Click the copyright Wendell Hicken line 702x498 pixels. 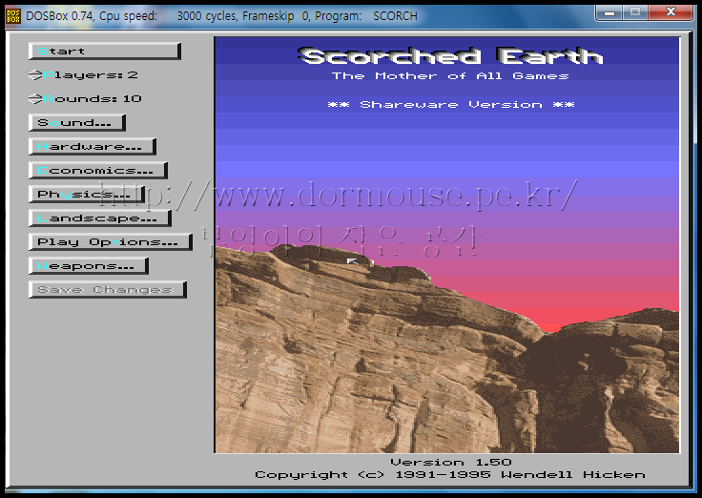pyautogui.click(x=450, y=475)
